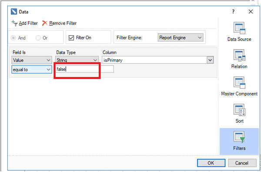This screenshot has height=172, width=261.
Task: Open the Data Type String dropdown
Action: [x=77, y=60]
